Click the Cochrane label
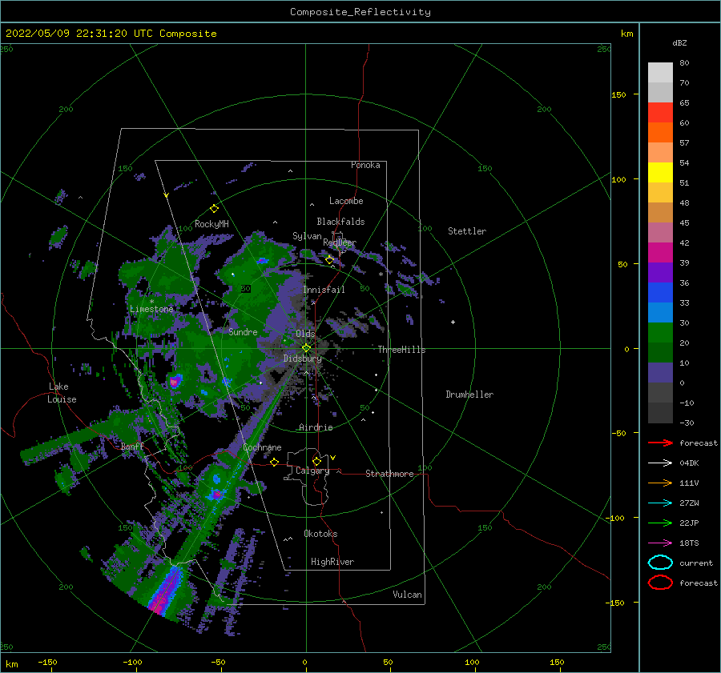The image size is (721, 673). pyautogui.click(x=262, y=447)
